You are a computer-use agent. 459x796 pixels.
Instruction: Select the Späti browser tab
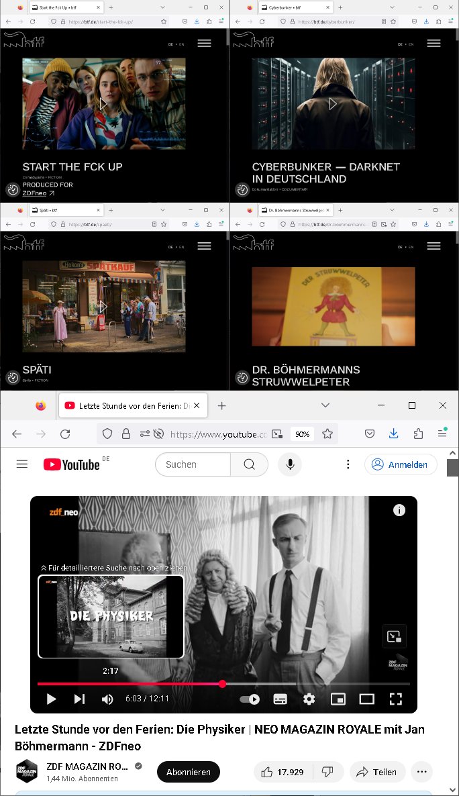tap(60, 209)
